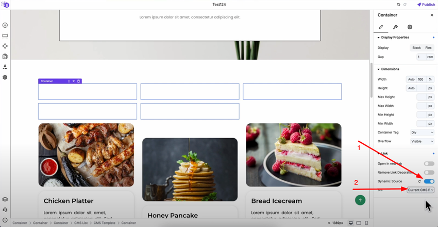Disable the Dynamic Source toggle

click(x=429, y=181)
